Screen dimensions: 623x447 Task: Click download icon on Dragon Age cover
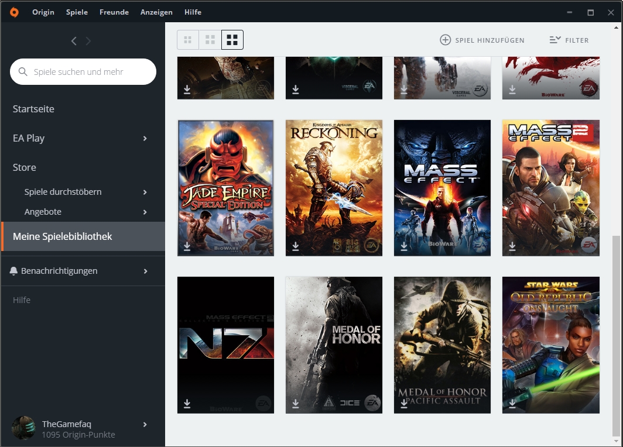[512, 90]
